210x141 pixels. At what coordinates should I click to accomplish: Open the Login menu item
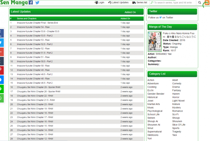click(x=99, y=3)
